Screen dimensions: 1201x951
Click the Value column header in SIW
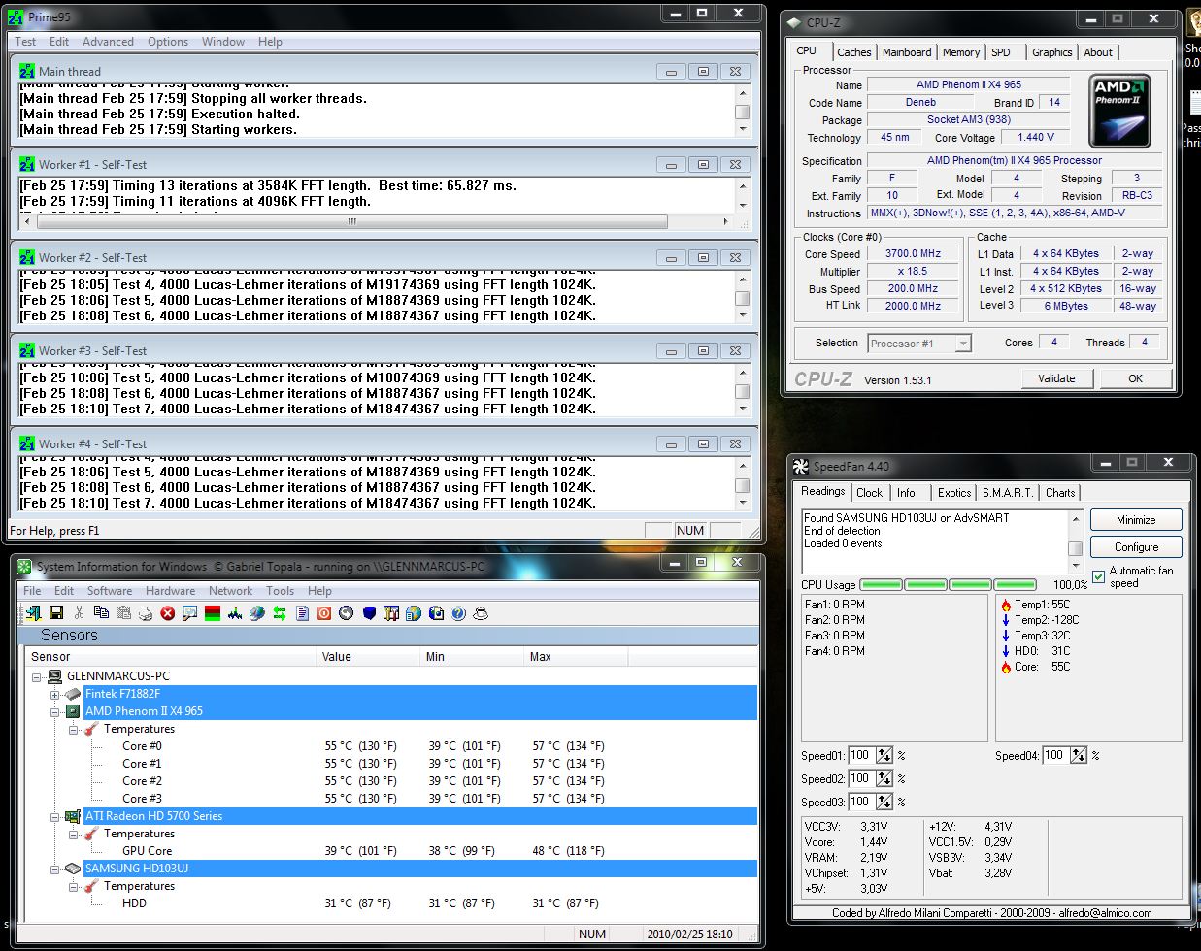click(368, 657)
